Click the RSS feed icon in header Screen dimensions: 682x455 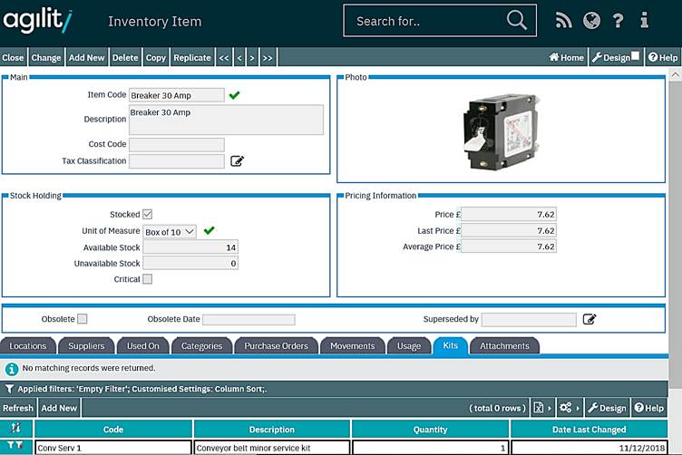pos(564,21)
